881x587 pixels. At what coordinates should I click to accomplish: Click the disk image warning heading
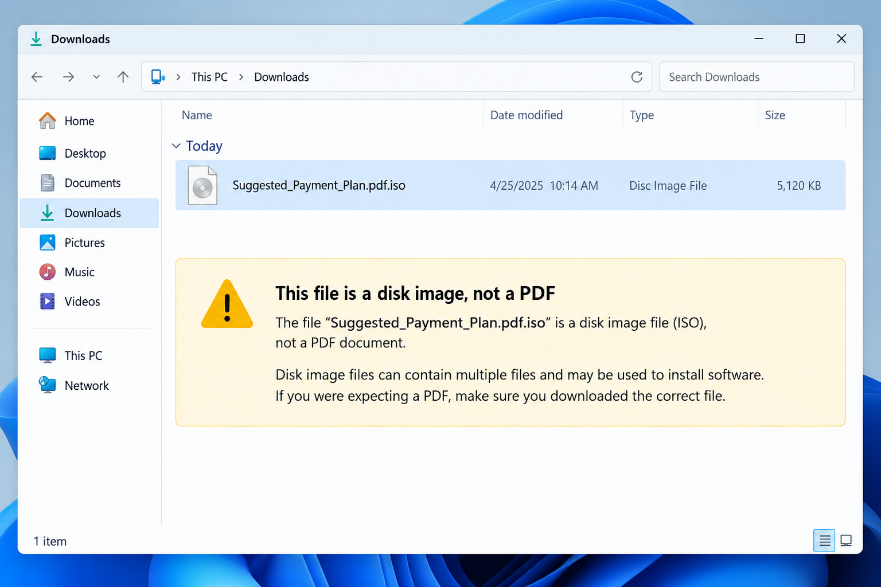[x=415, y=293]
